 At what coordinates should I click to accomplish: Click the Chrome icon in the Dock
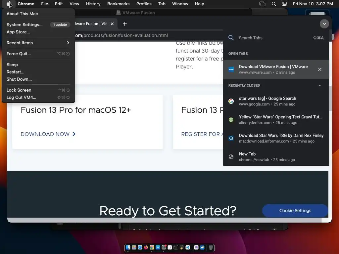pyautogui.click(x=152, y=247)
